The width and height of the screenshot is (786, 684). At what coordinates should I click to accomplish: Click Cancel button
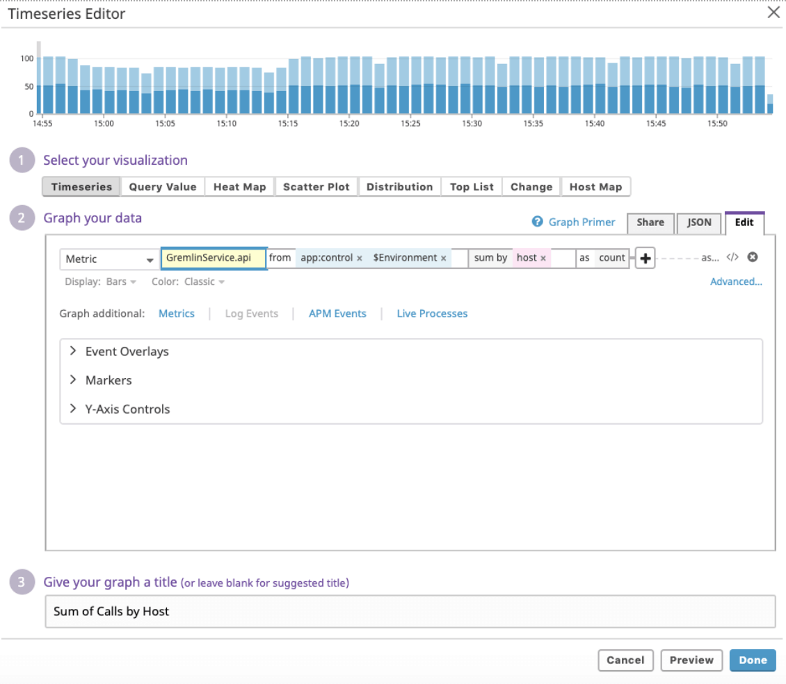[x=625, y=660]
